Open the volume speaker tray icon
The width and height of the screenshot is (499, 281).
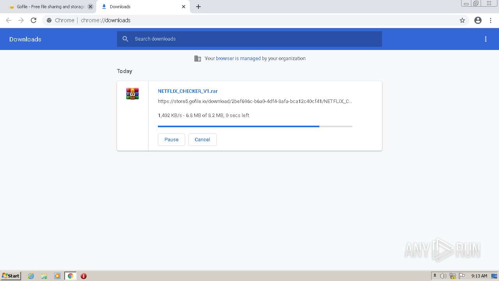click(443, 276)
